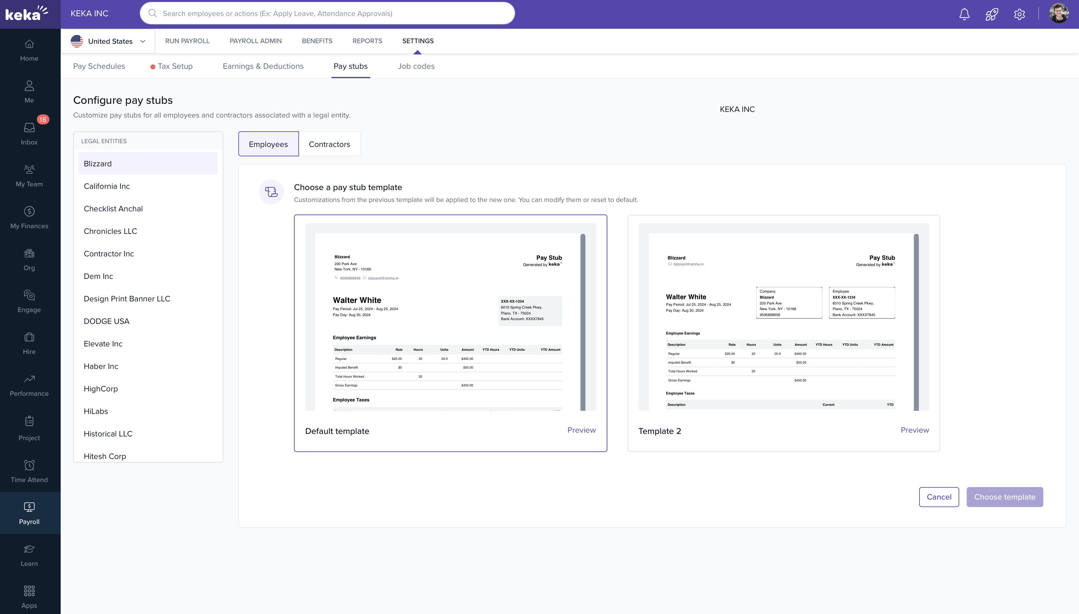Open PAYROLL ADMIN menu
Screen dimensions: 1079x614
pyautogui.click(x=255, y=41)
